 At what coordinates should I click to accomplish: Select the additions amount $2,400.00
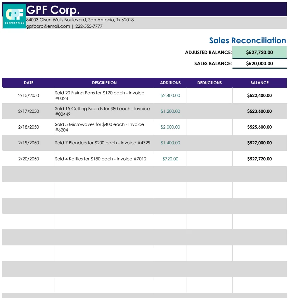tap(170, 96)
